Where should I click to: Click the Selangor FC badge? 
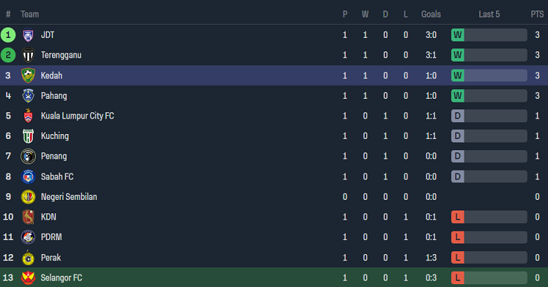[x=28, y=278]
